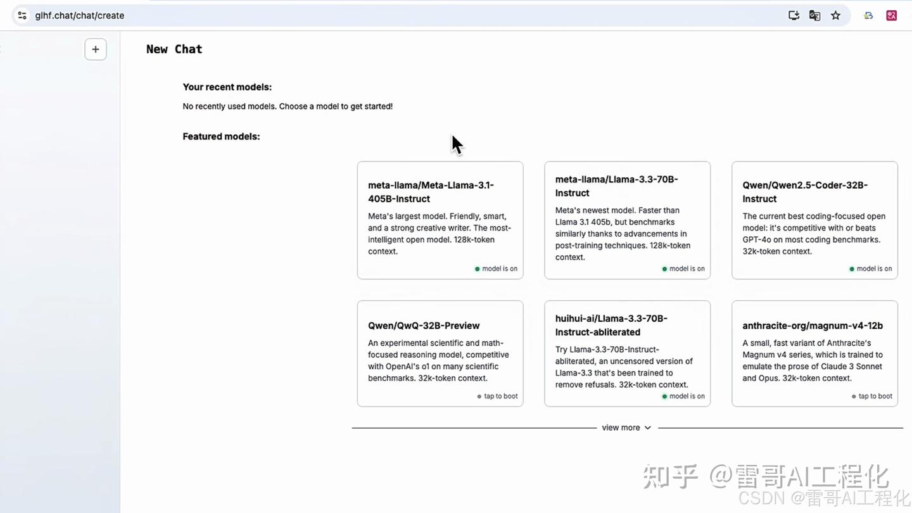This screenshot has width=912, height=513.
Task: Select the Meta-Llama-3.1-405B-Instruct model card
Action: [x=440, y=220]
